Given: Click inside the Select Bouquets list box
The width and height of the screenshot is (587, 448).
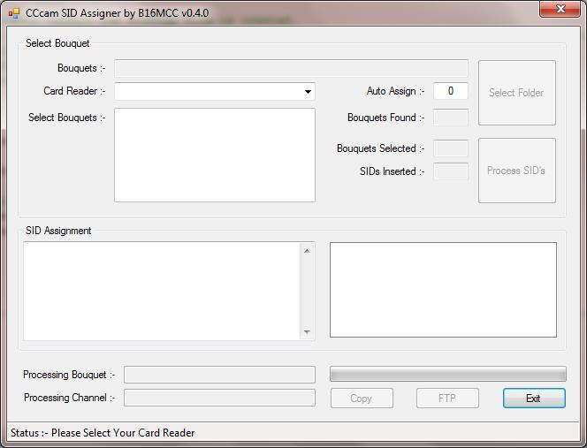Looking at the screenshot, I should point(215,155).
